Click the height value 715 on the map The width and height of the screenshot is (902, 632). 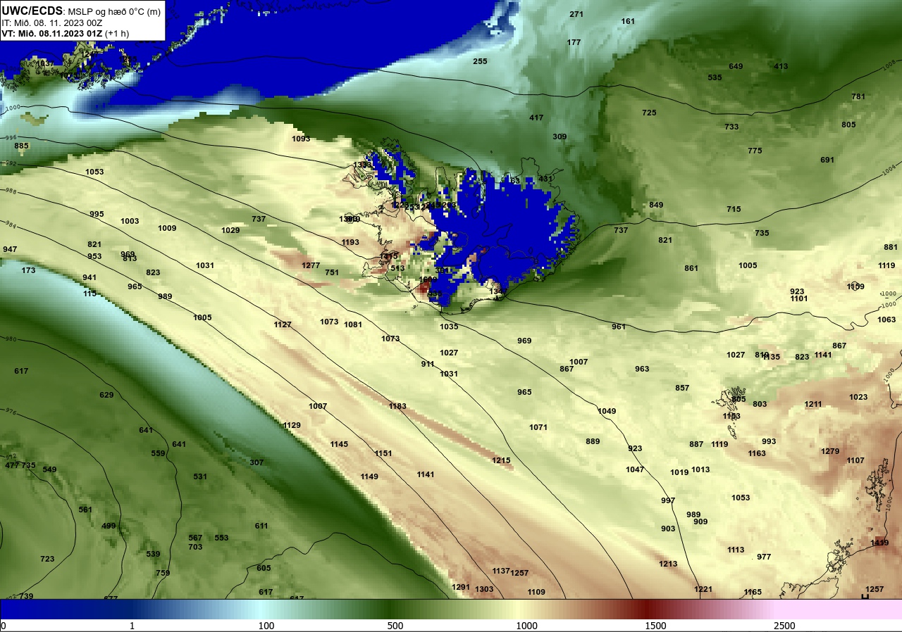point(734,209)
